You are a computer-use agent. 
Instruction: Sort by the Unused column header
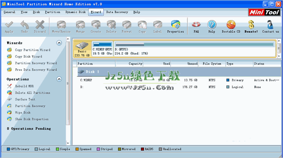[185, 64]
